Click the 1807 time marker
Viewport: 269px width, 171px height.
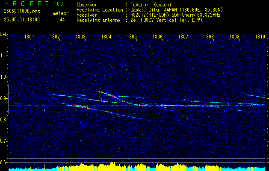(183, 36)
